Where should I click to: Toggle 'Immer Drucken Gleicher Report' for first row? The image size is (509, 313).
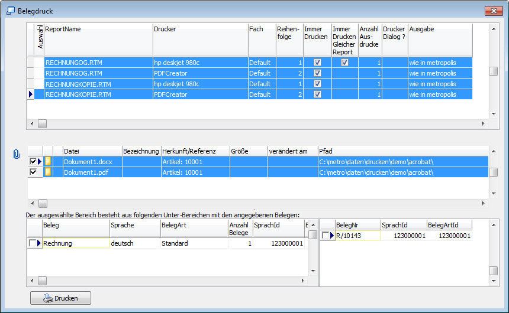[344, 63]
